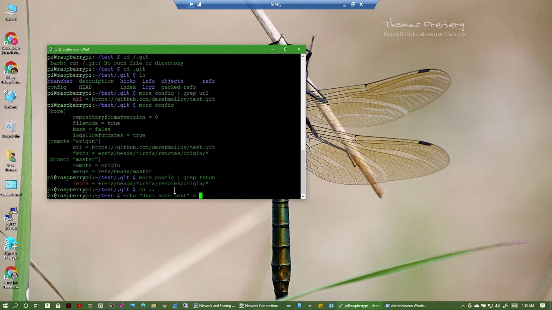Click the 'hooks' directory listing entry
This screenshot has height=310, width=552.
tap(128, 81)
